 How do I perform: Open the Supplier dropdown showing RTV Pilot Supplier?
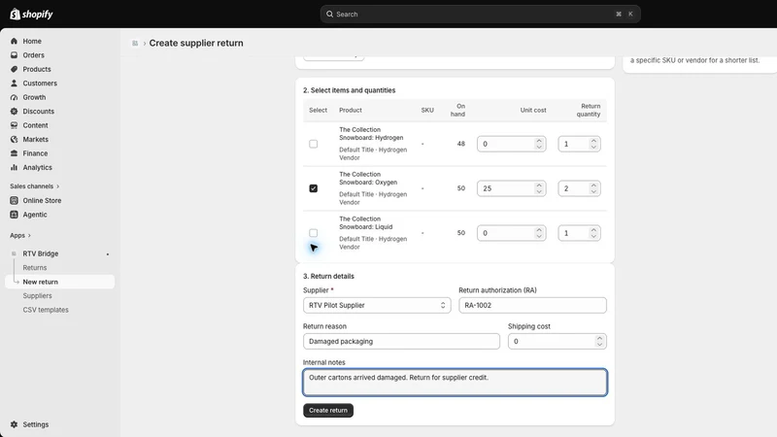[377, 305]
